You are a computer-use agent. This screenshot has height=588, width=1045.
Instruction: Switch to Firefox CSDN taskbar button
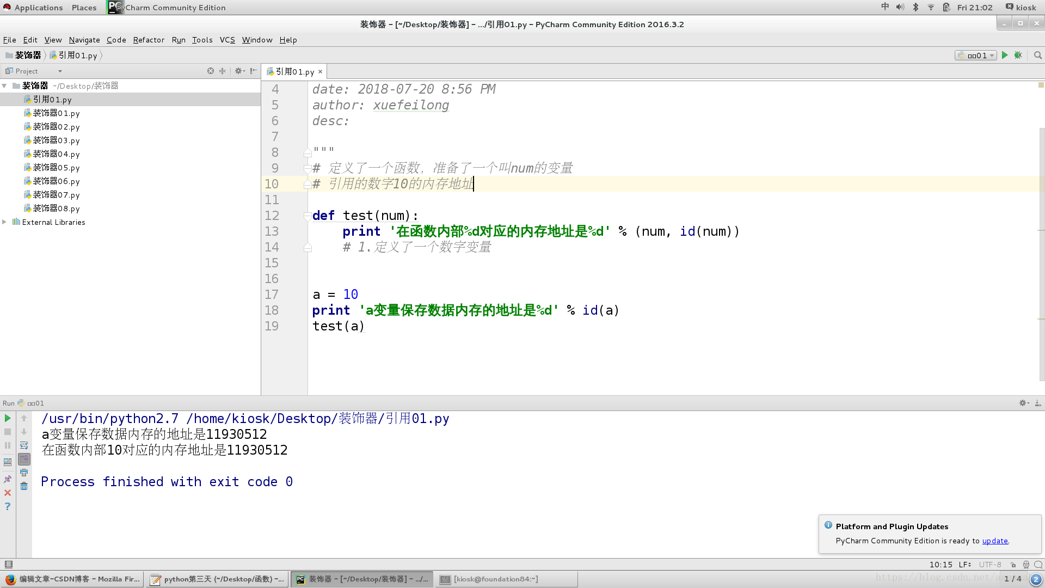[73, 579]
